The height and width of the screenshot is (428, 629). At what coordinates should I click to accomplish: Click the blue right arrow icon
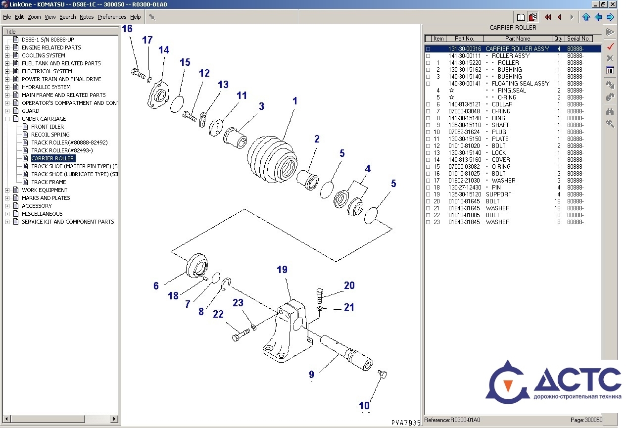tap(610, 17)
